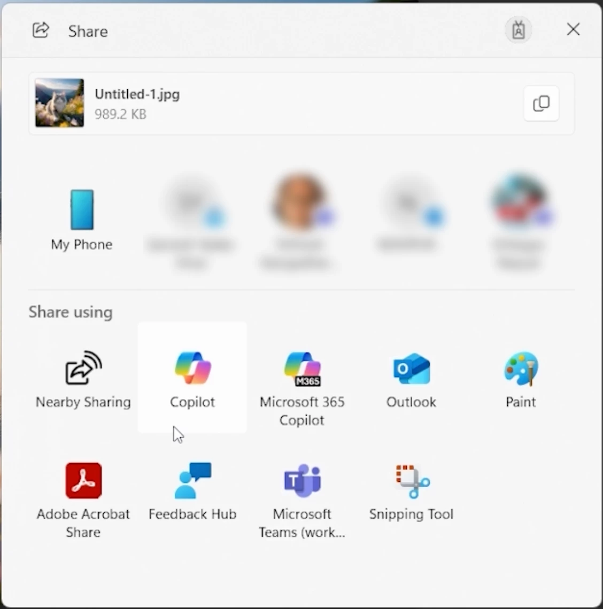Select the blurred contact with face photo
The image size is (603, 609).
(x=300, y=221)
